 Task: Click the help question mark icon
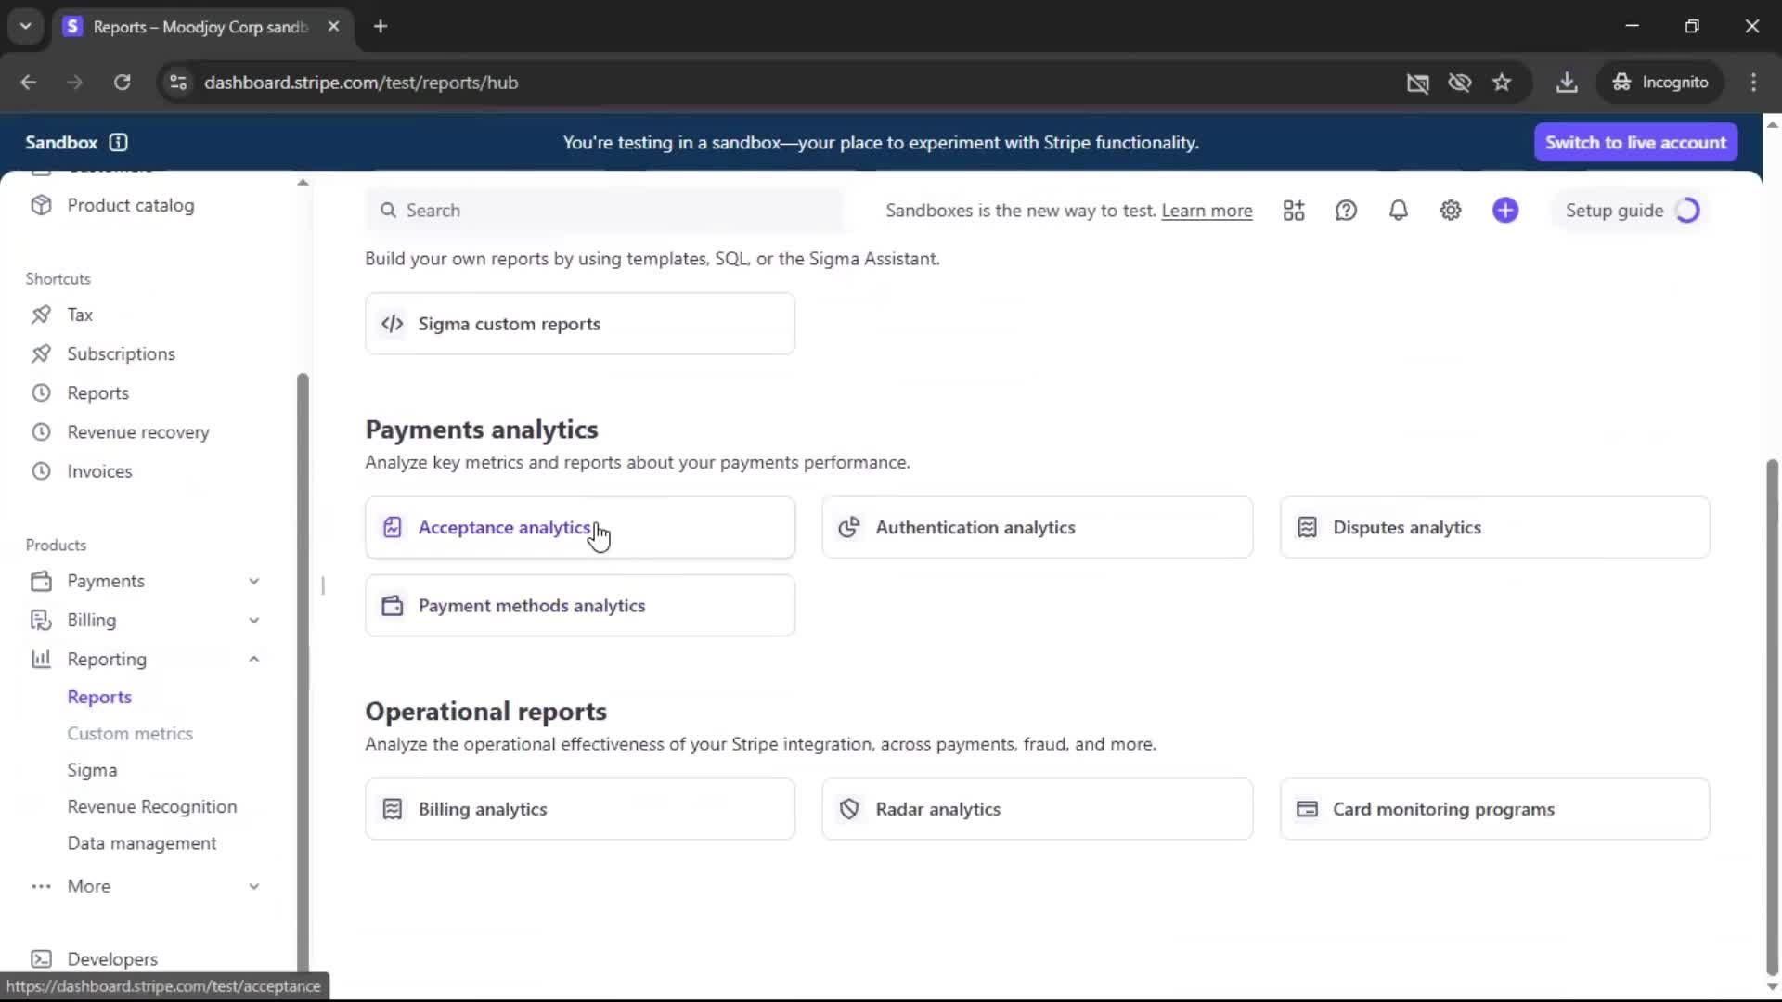point(1346,211)
